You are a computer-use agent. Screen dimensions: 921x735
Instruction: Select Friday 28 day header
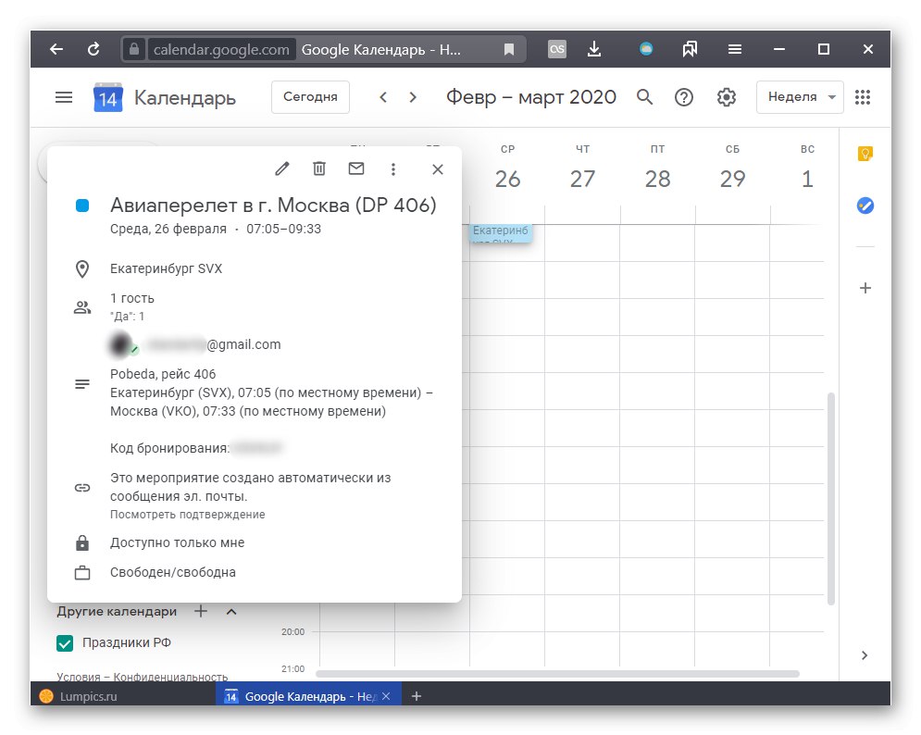tap(657, 179)
